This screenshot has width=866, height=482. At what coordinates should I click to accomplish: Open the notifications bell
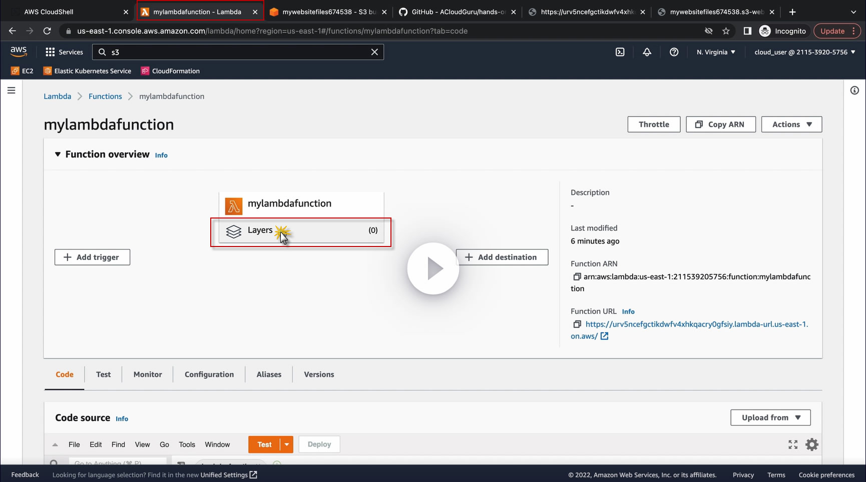[x=647, y=52]
